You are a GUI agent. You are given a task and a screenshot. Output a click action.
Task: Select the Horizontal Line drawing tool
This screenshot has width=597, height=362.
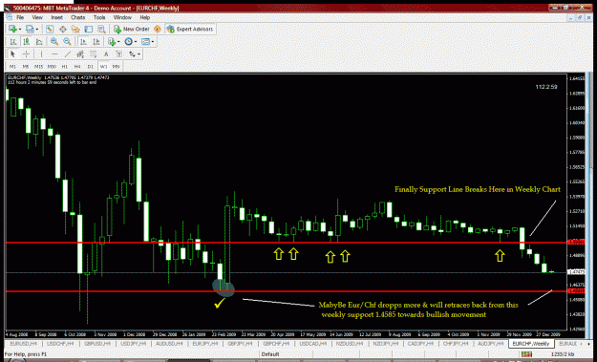(54, 54)
